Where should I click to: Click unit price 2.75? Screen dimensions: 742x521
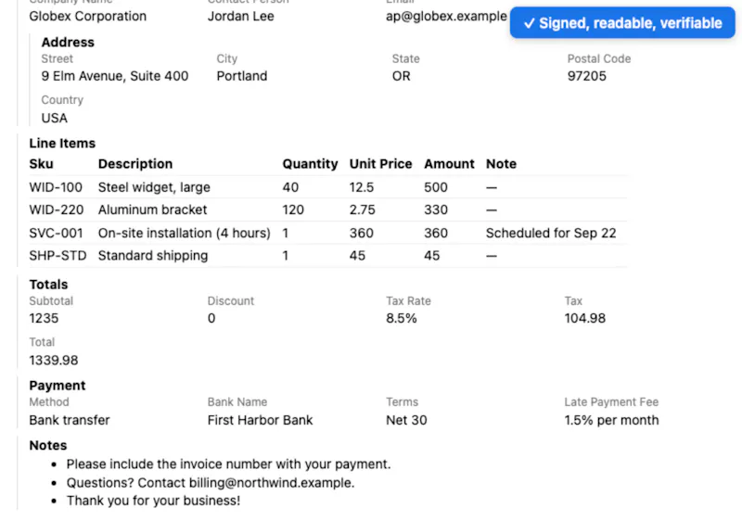(363, 210)
